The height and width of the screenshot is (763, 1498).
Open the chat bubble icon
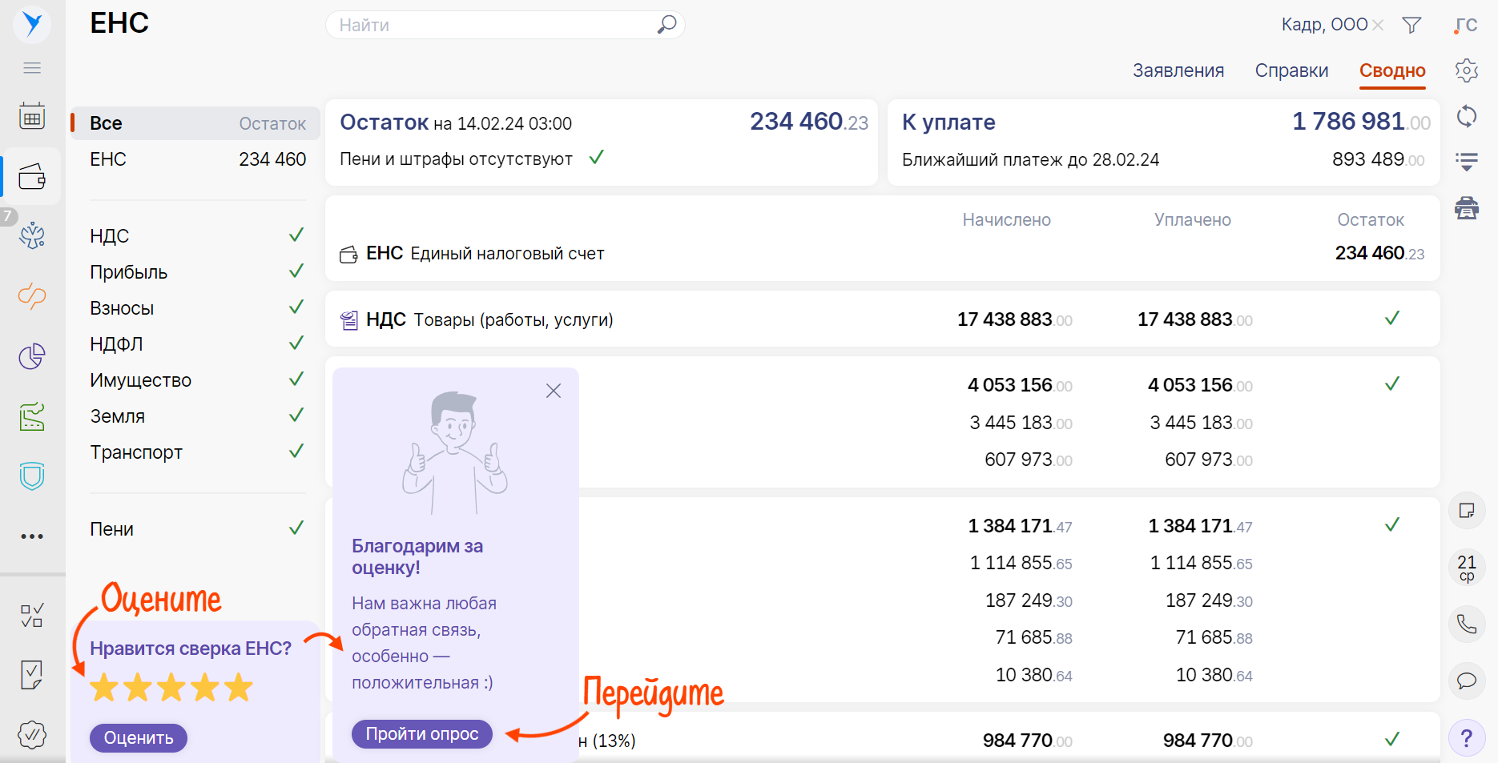click(x=1467, y=681)
